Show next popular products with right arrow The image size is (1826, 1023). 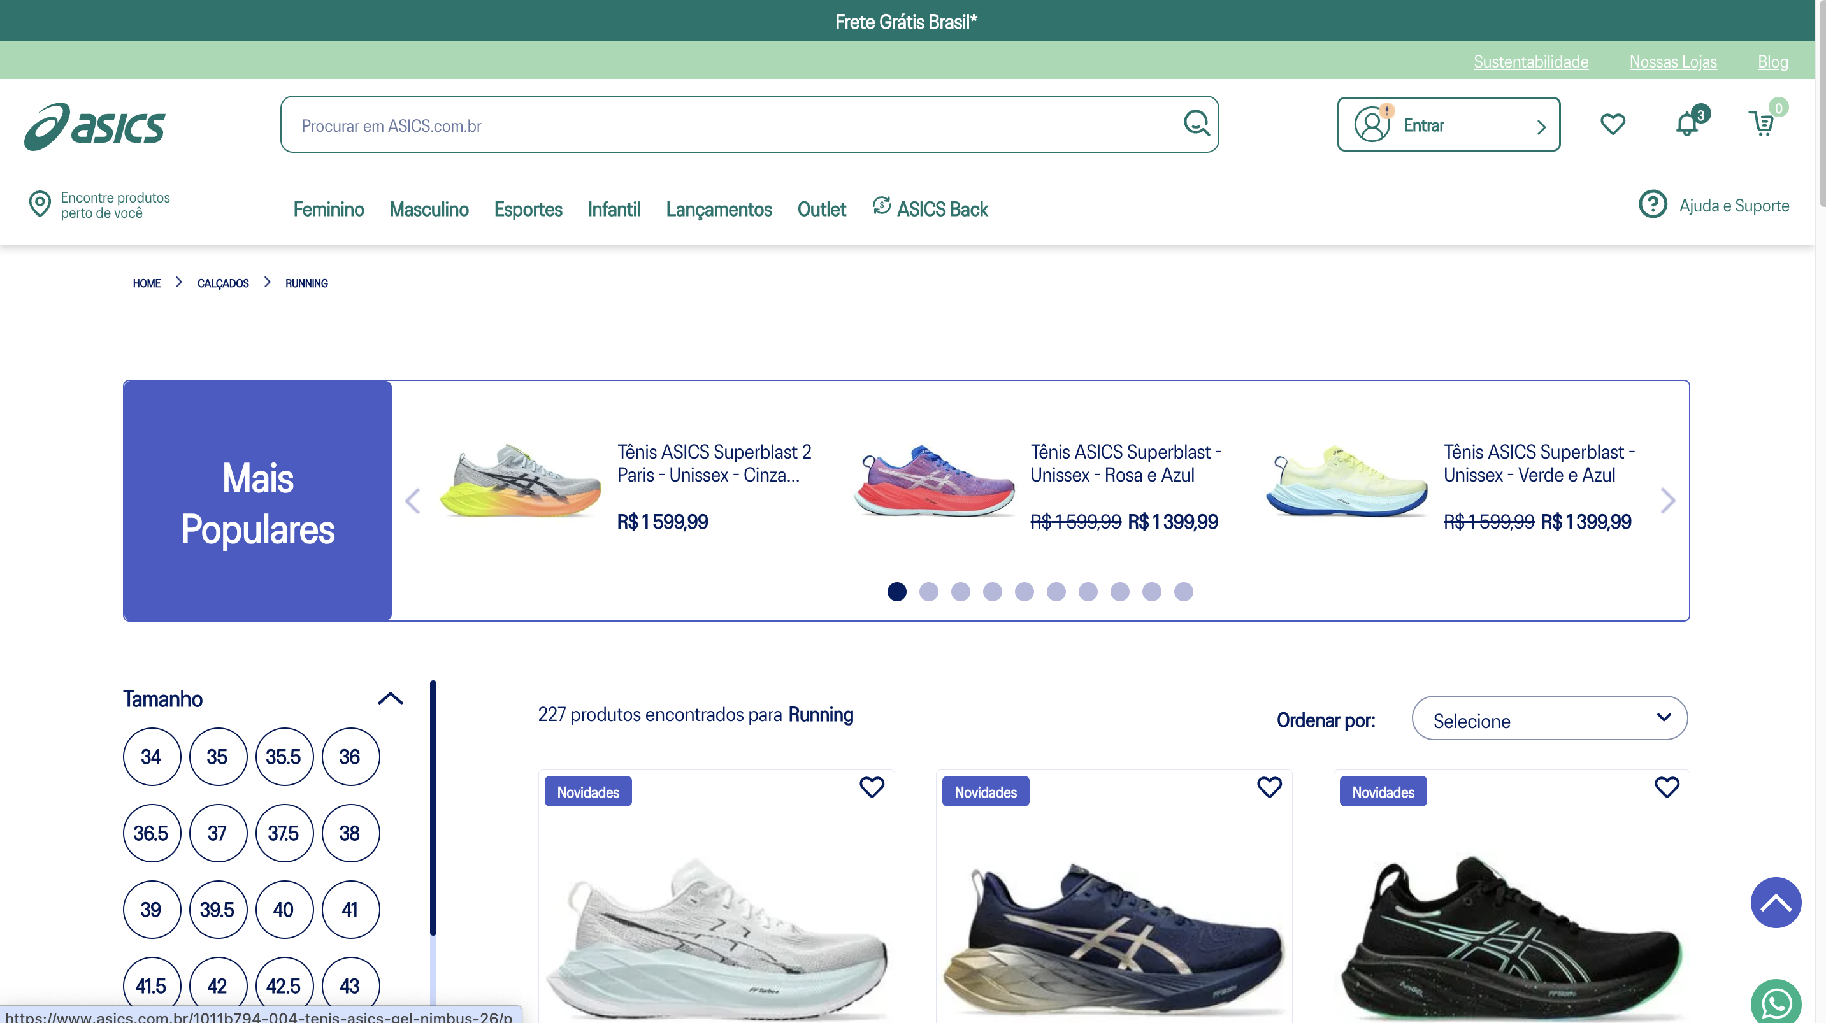point(1668,501)
